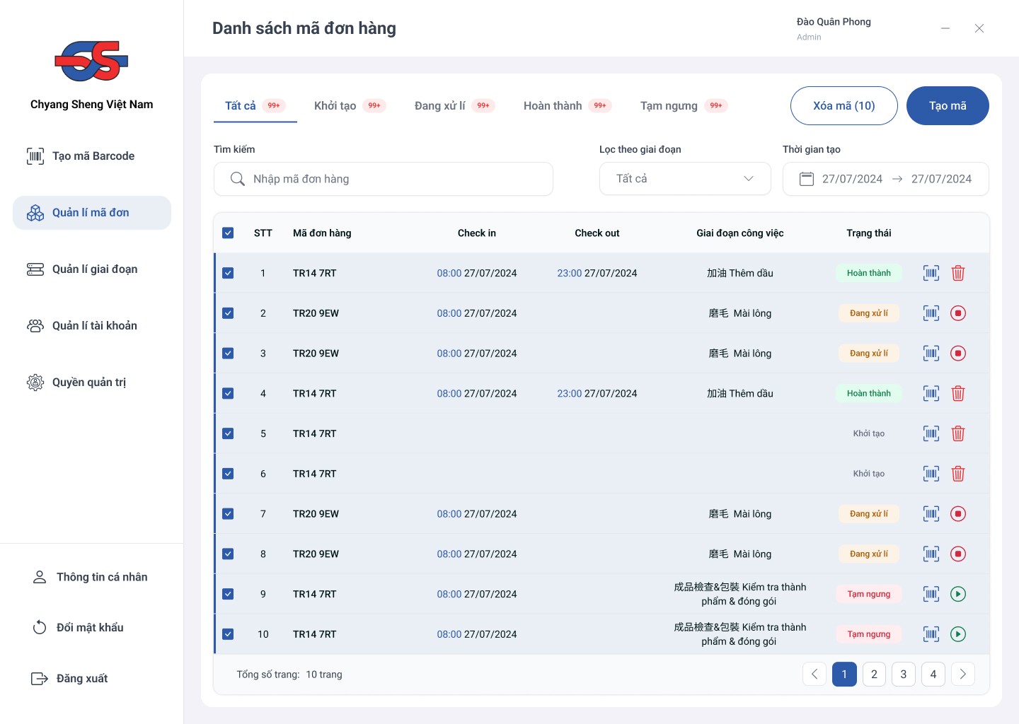The height and width of the screenshot is (724, 1019).
Task: Open Đào Quân Phong admin profile
Action: click(834, 28)
